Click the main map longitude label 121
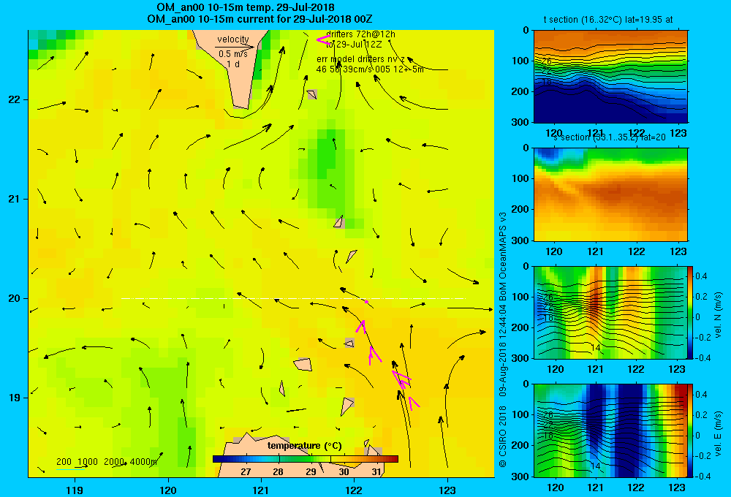This screenshot has width=731, height=497. click(261, 490)
